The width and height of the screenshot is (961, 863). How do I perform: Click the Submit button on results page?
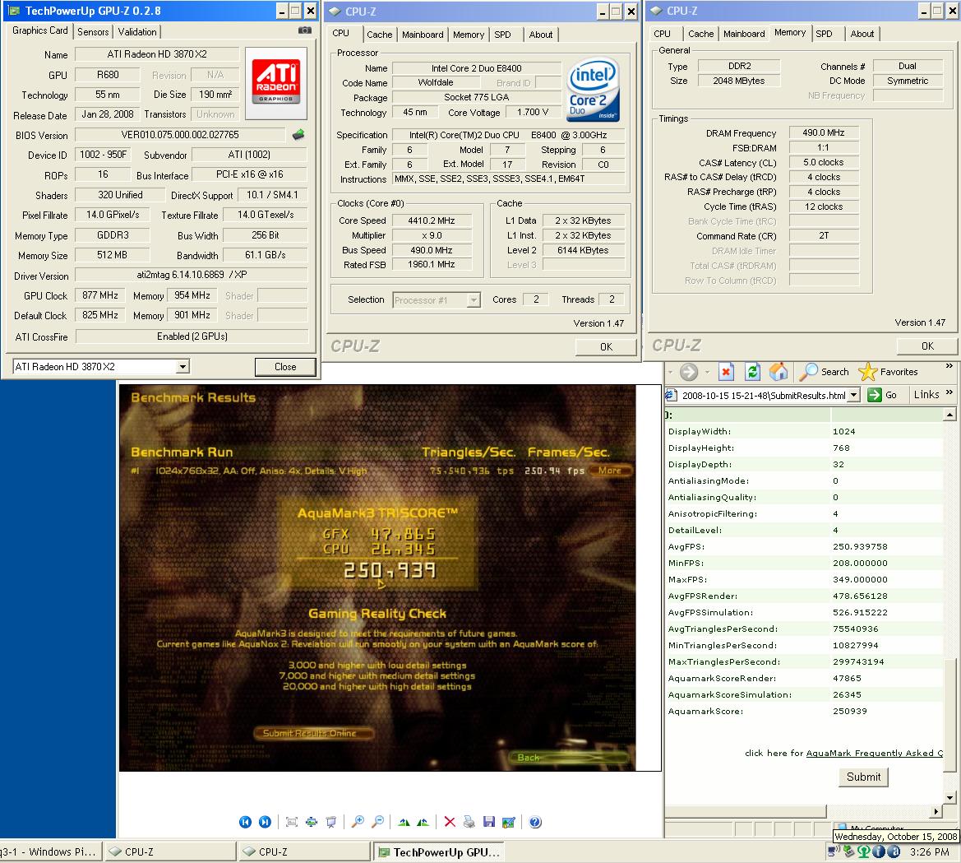863,777
